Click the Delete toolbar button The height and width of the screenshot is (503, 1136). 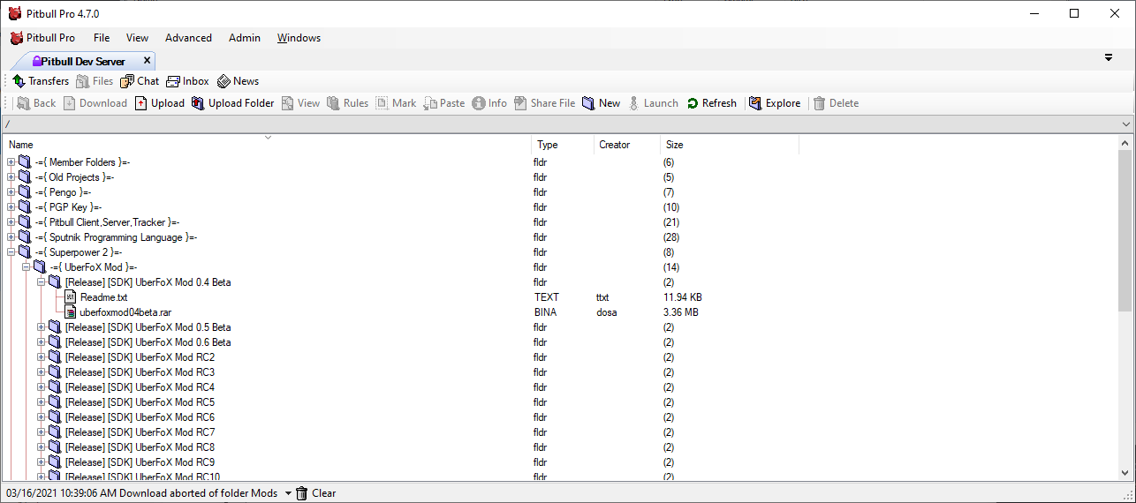(x=836, y=103)
